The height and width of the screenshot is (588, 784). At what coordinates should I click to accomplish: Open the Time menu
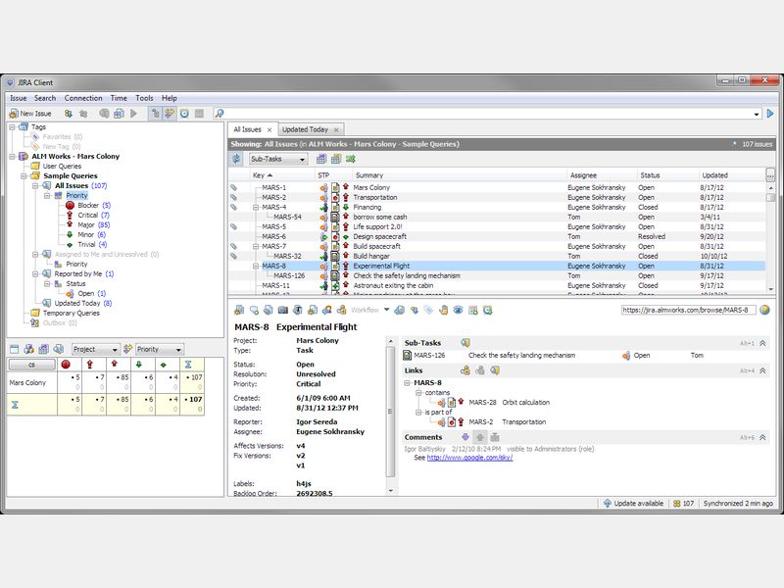point(119,98)
